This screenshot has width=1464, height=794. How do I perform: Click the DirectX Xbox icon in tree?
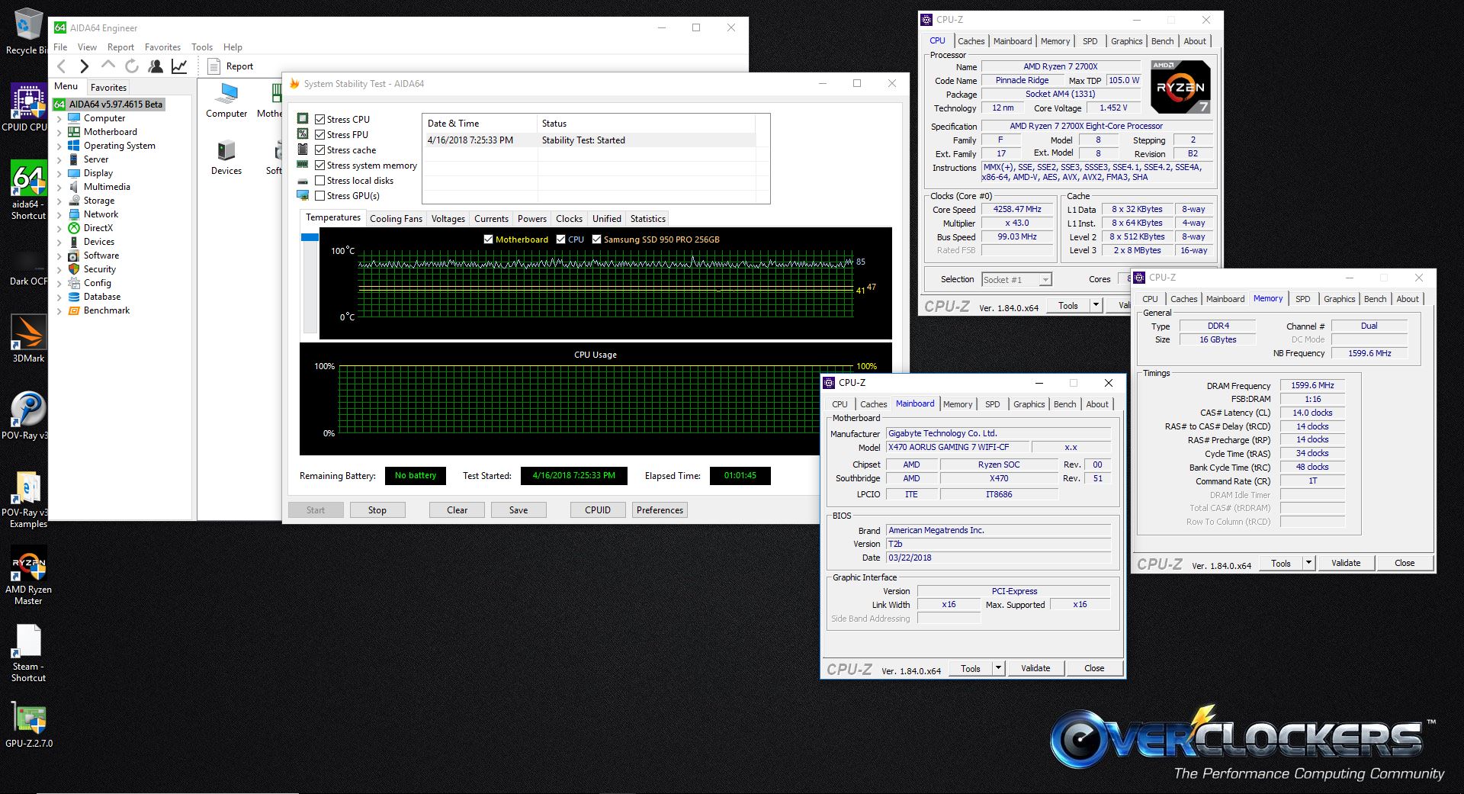(74, 228)
